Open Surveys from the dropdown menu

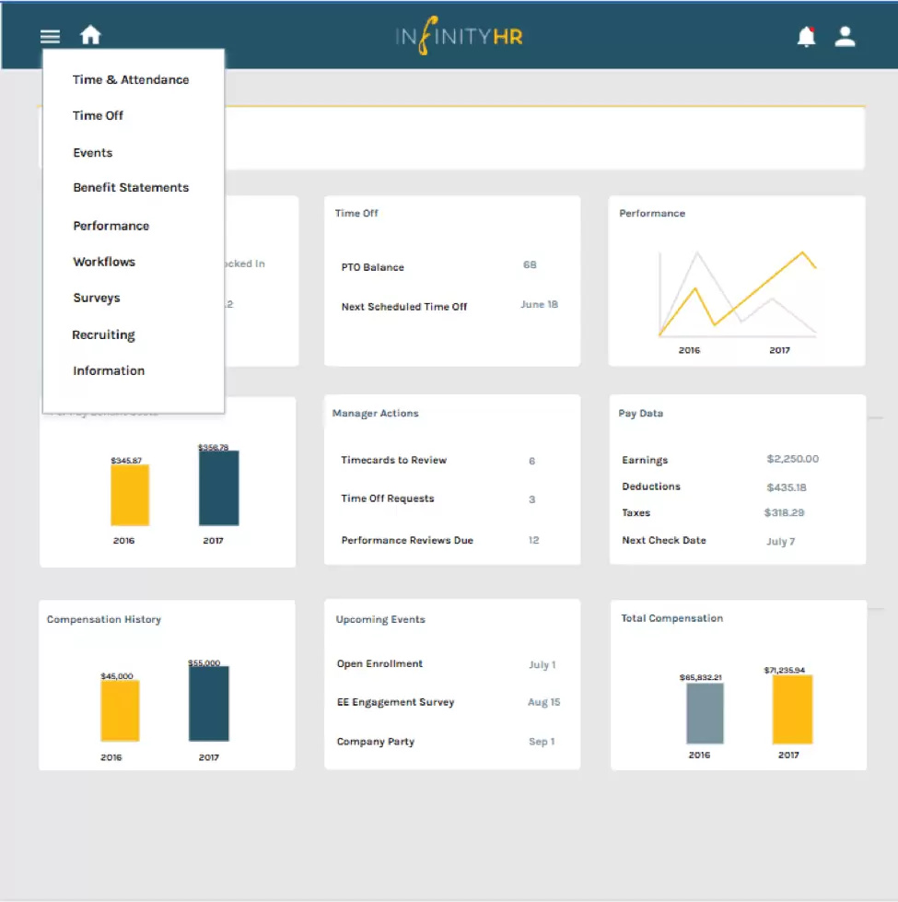pyautogui.click(x=97, y=299)
